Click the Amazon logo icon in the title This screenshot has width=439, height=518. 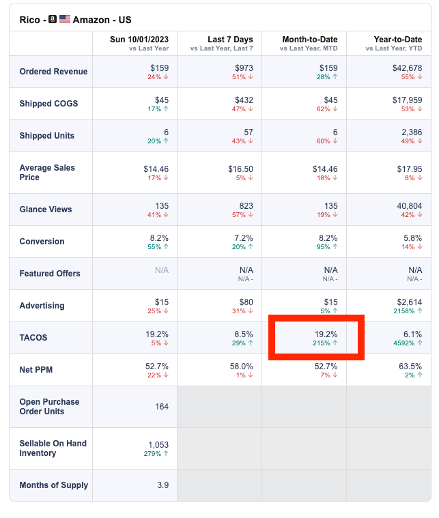pyautogui.click(x=53, y=19)
